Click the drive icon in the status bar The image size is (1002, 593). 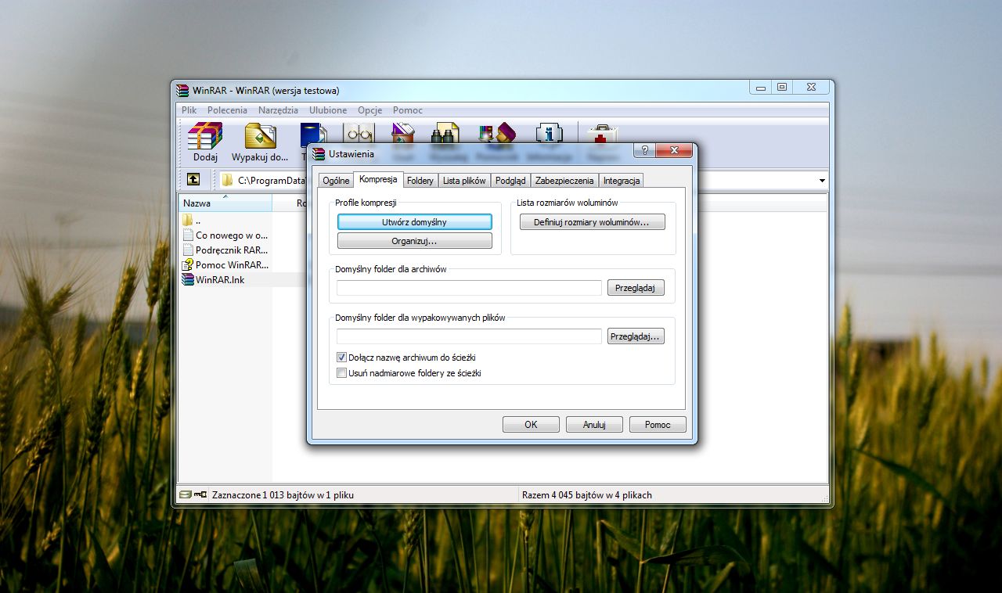click(x=186, y=494)
